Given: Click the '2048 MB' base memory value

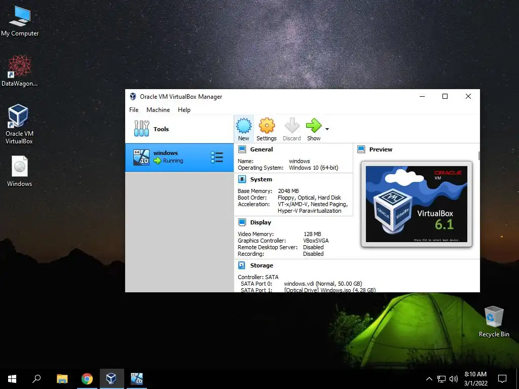Looking at the screenshot, I should click(288, 191).
